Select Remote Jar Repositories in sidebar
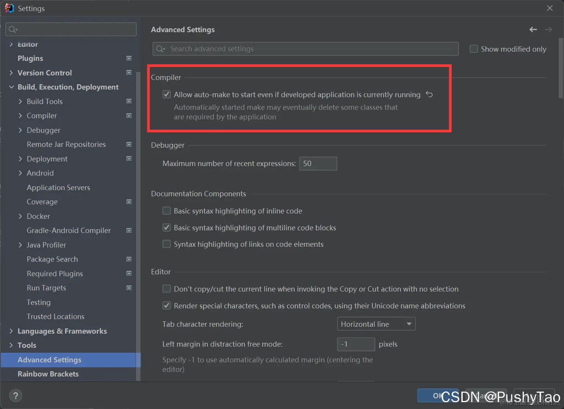This screenshot has width=564, height=409. coord(66,144)
